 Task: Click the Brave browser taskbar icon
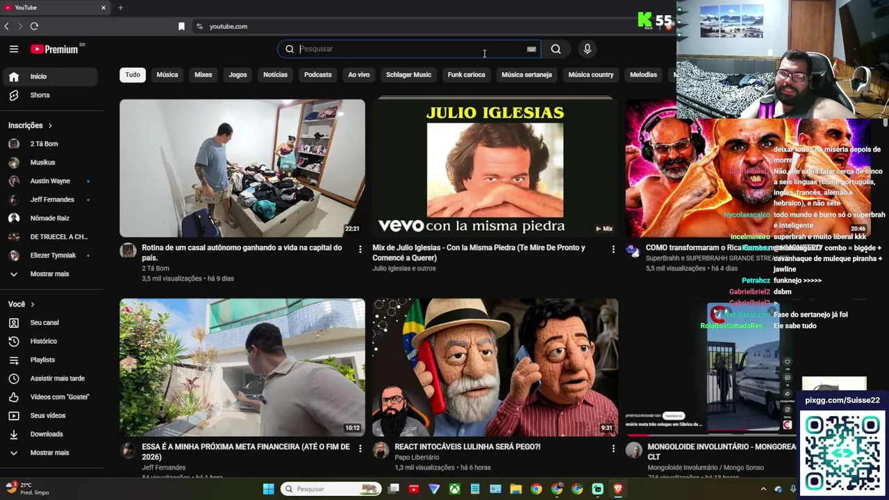617,489
